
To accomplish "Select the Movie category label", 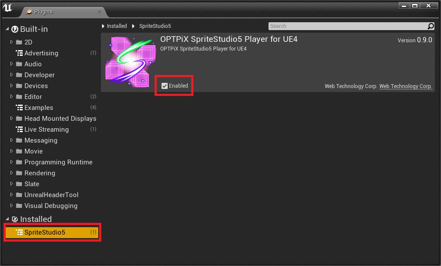I will coord(34,151).
